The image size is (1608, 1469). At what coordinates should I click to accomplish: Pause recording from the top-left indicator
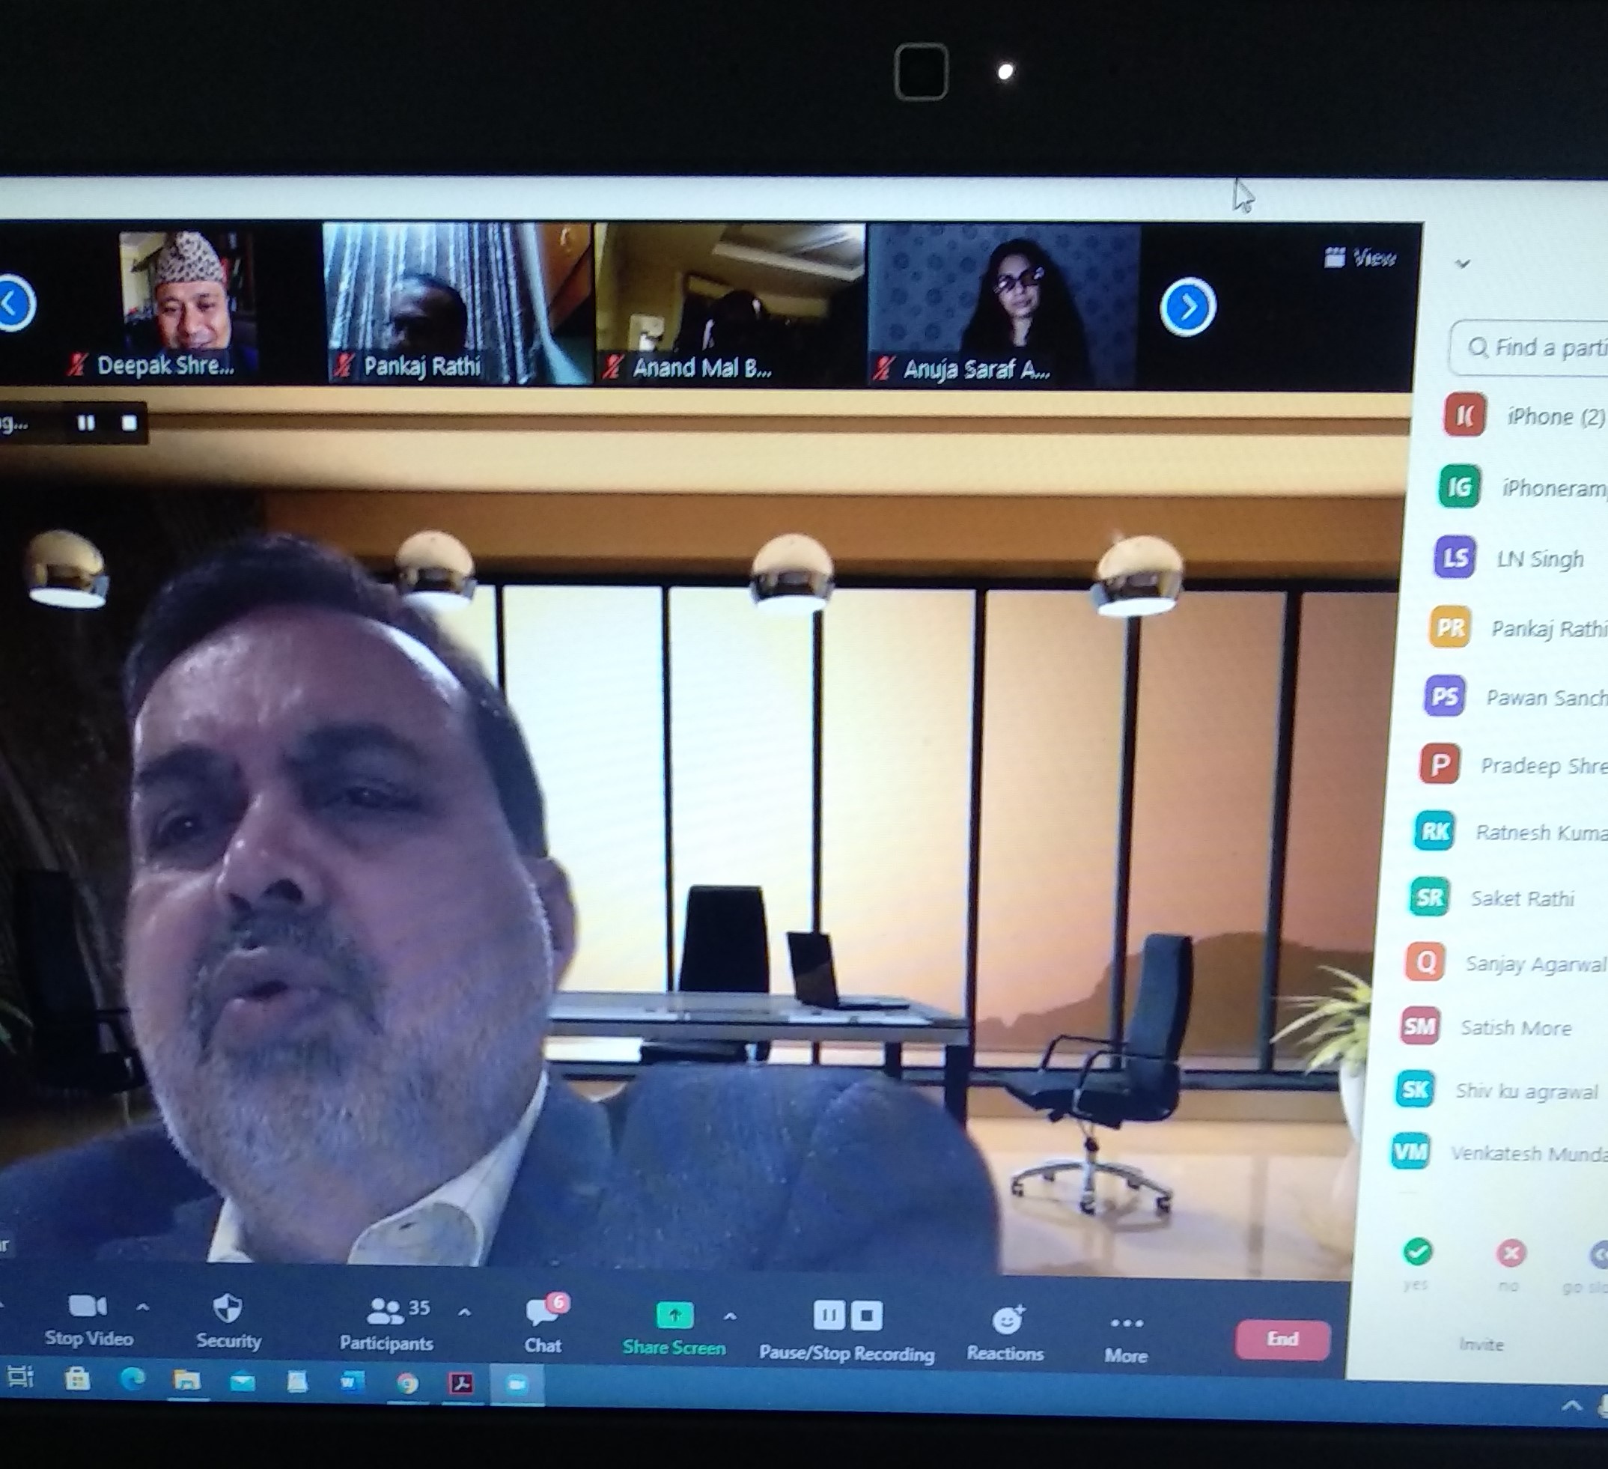click(x=86, y=423)
